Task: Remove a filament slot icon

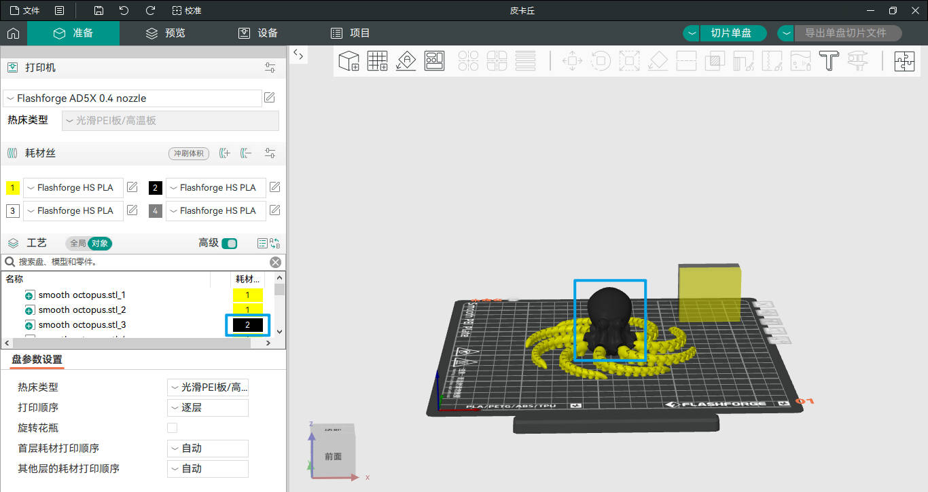Action: tap(246, 153)
